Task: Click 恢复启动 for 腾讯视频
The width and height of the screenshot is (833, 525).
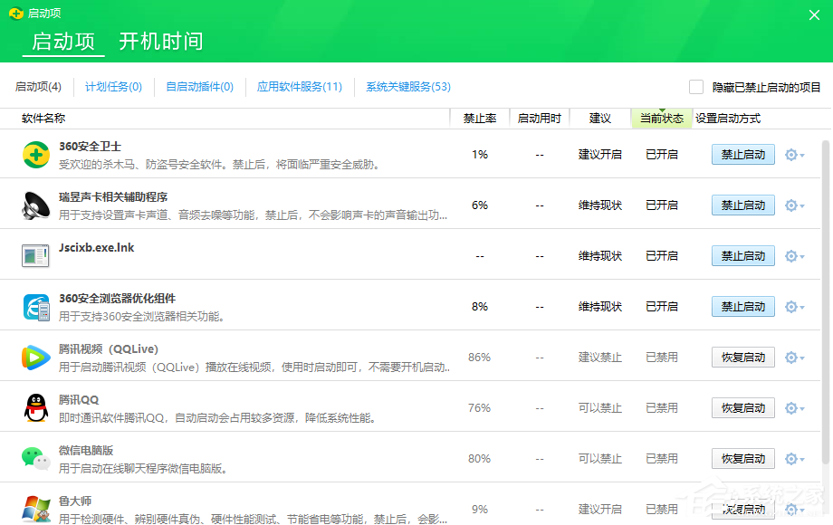Action: [x=742, y=357]
